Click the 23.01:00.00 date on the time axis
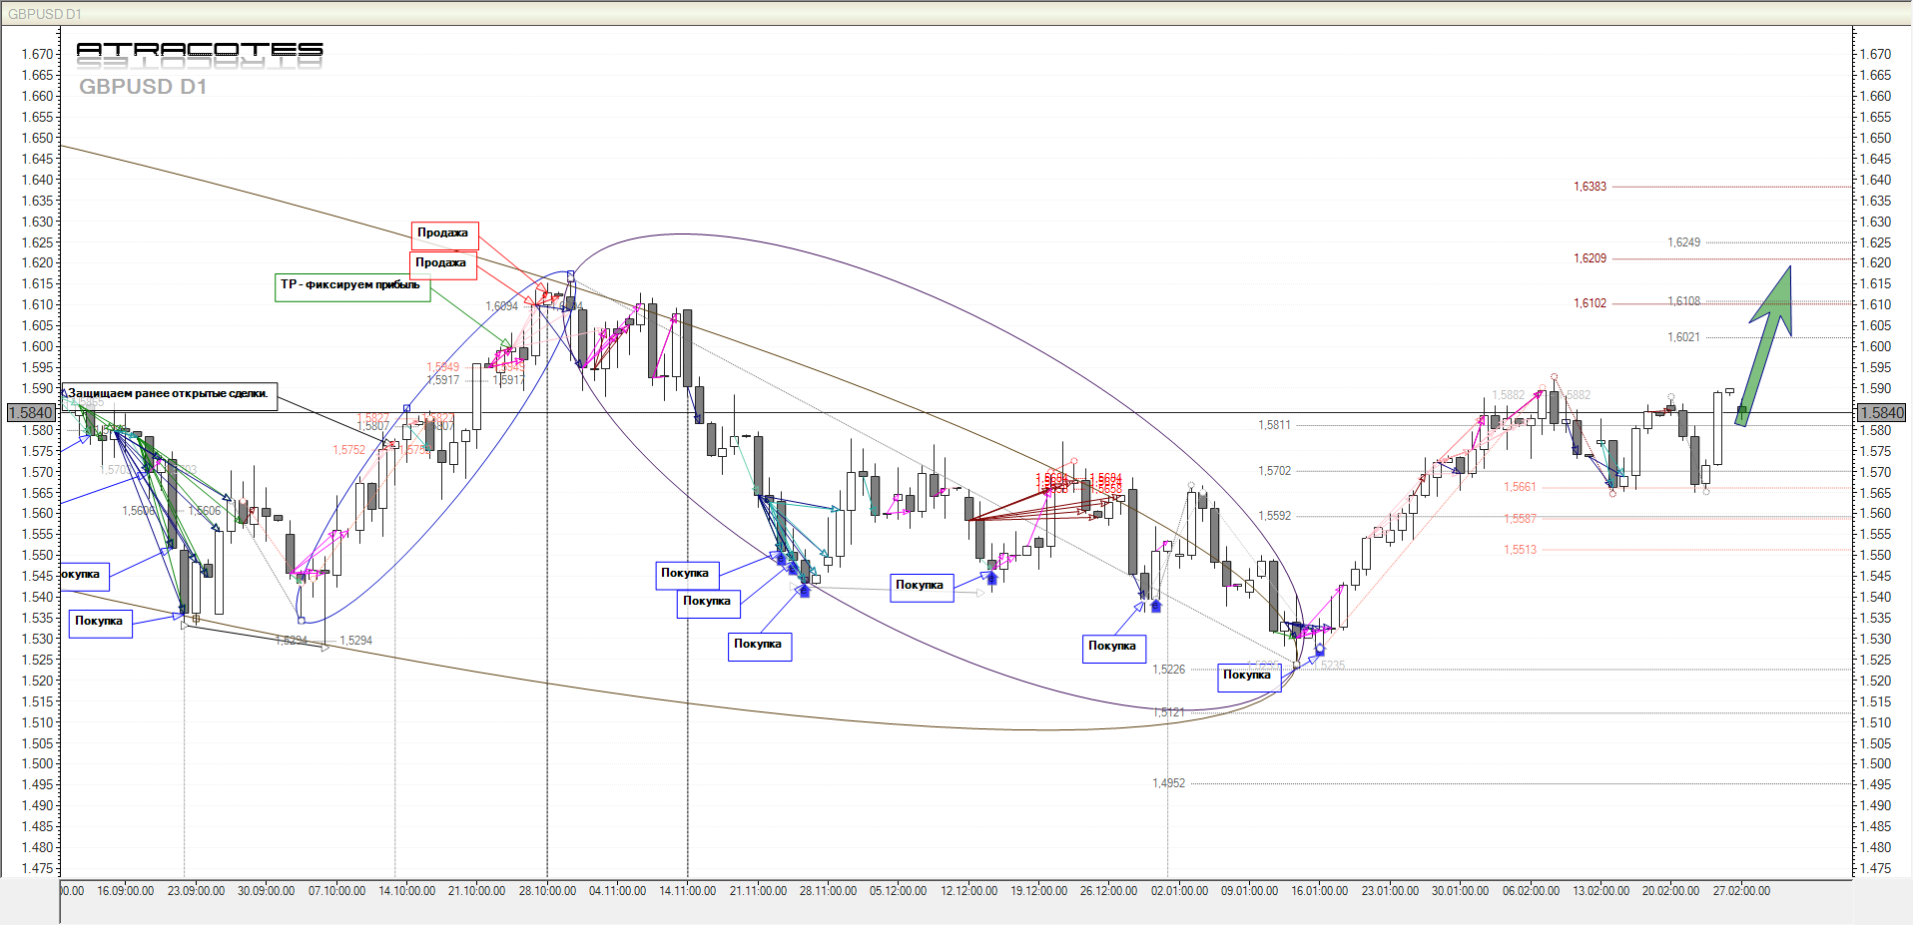Viewport: 1913px width, 925px height. 1390,891
